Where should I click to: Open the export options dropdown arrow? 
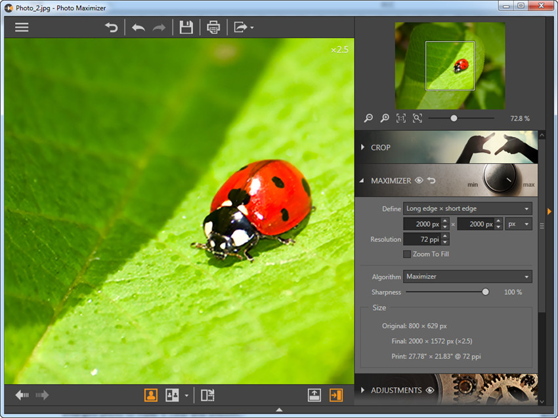pos(252,28)
